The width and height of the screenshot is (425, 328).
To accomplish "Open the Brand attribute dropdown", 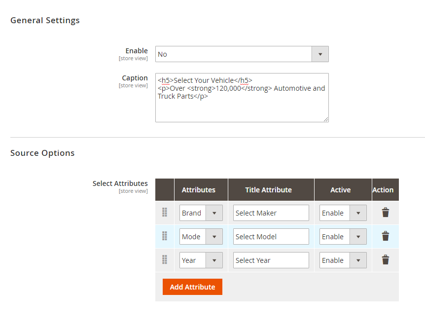I will (201, 213).
